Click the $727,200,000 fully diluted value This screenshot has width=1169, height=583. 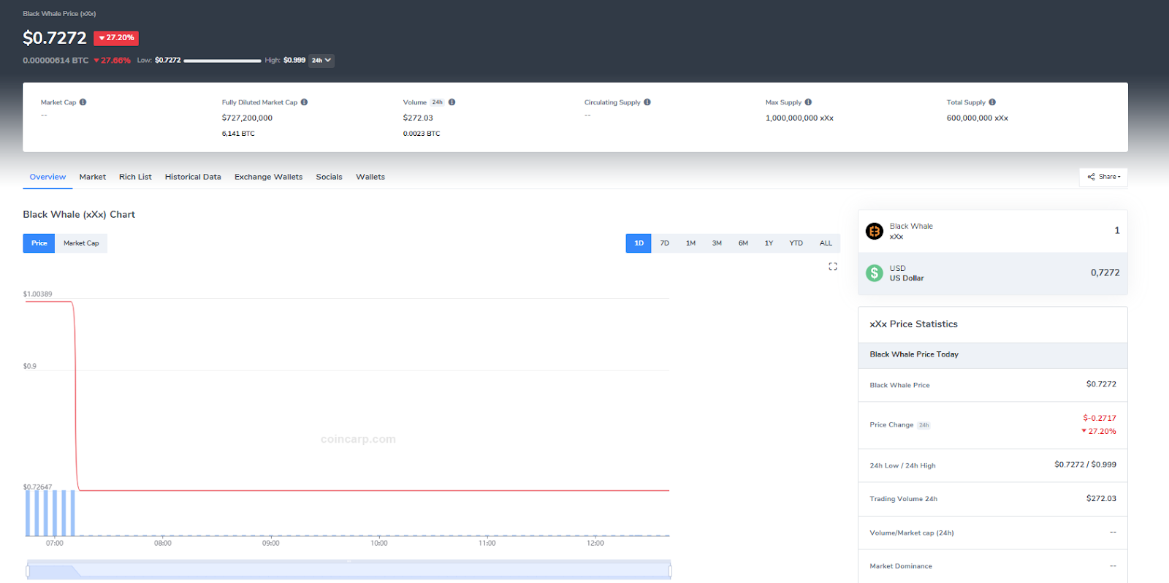247,118
